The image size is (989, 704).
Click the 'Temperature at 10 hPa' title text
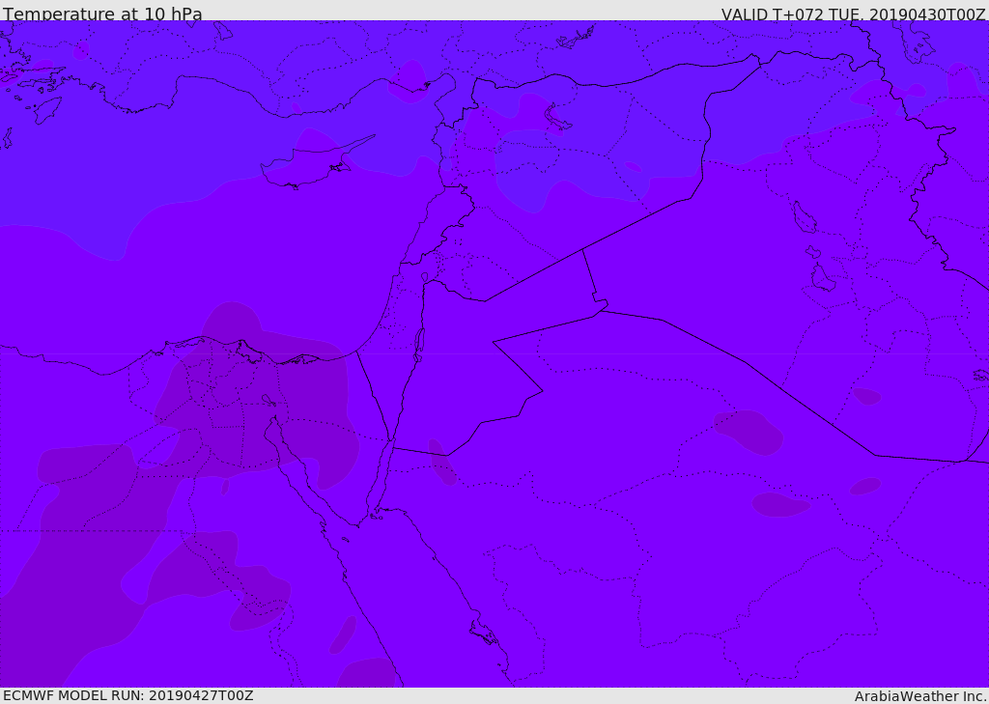pos(102,14)
